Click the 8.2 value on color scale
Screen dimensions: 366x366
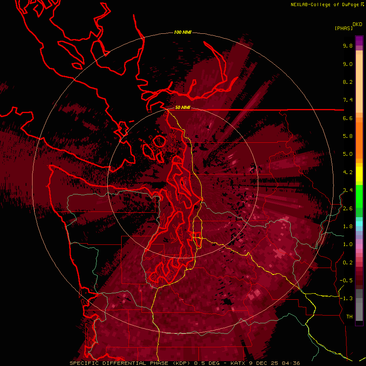pyautogui.click(x=348, y=82)
